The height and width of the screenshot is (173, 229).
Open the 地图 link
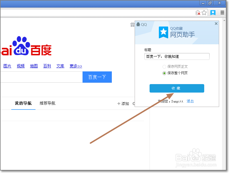click(x=34, y=66)
